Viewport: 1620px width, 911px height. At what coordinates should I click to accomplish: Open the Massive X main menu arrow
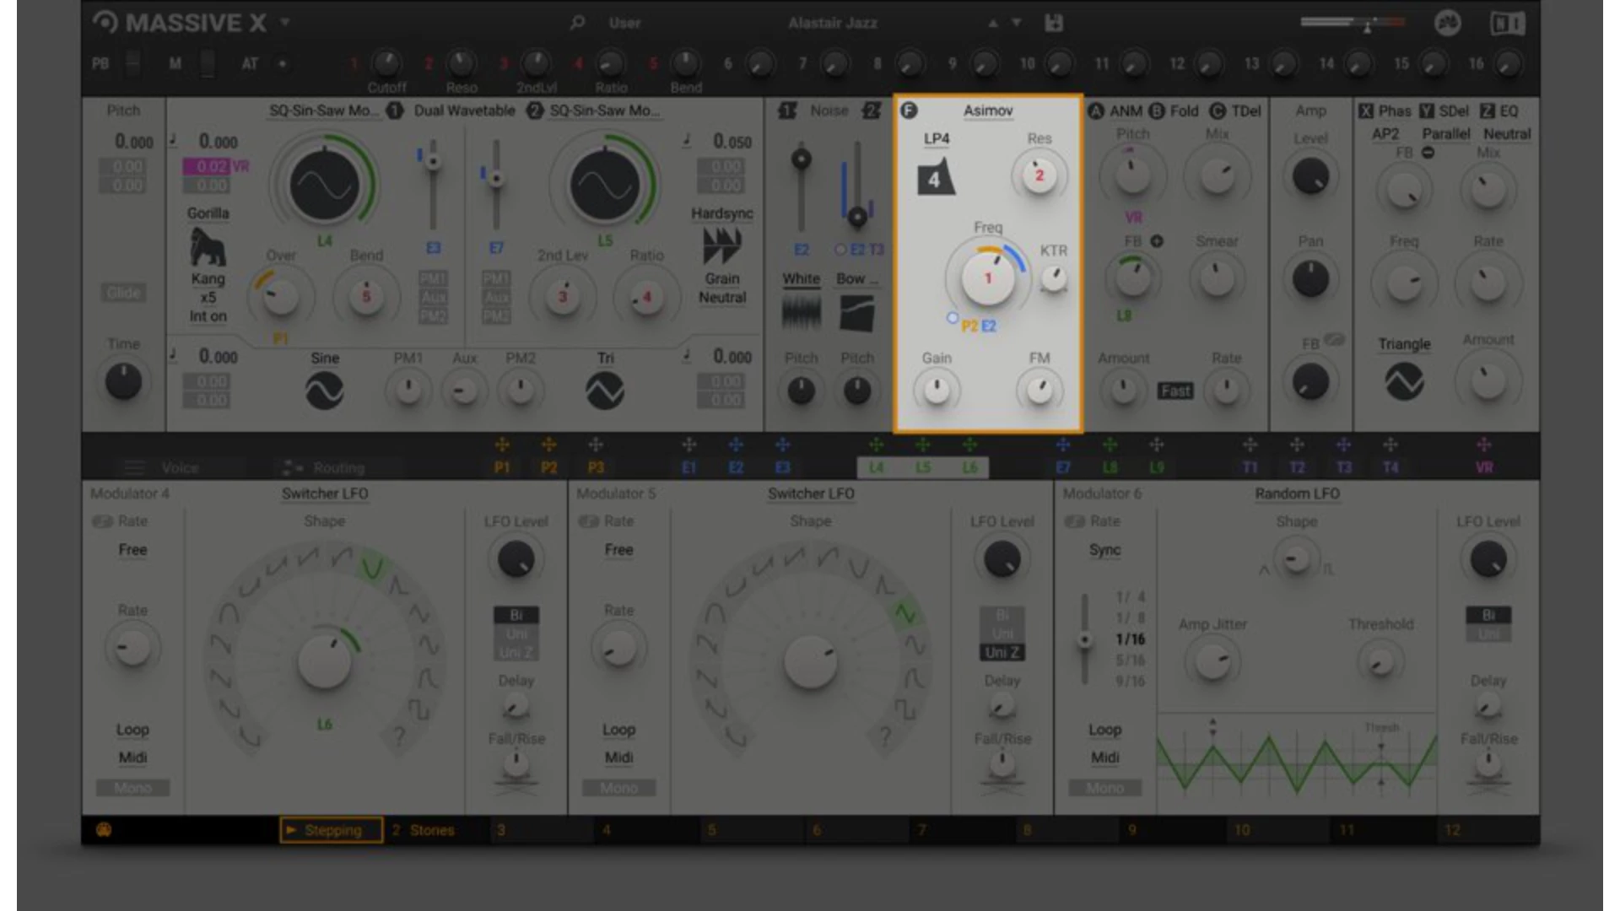[285, 22]
